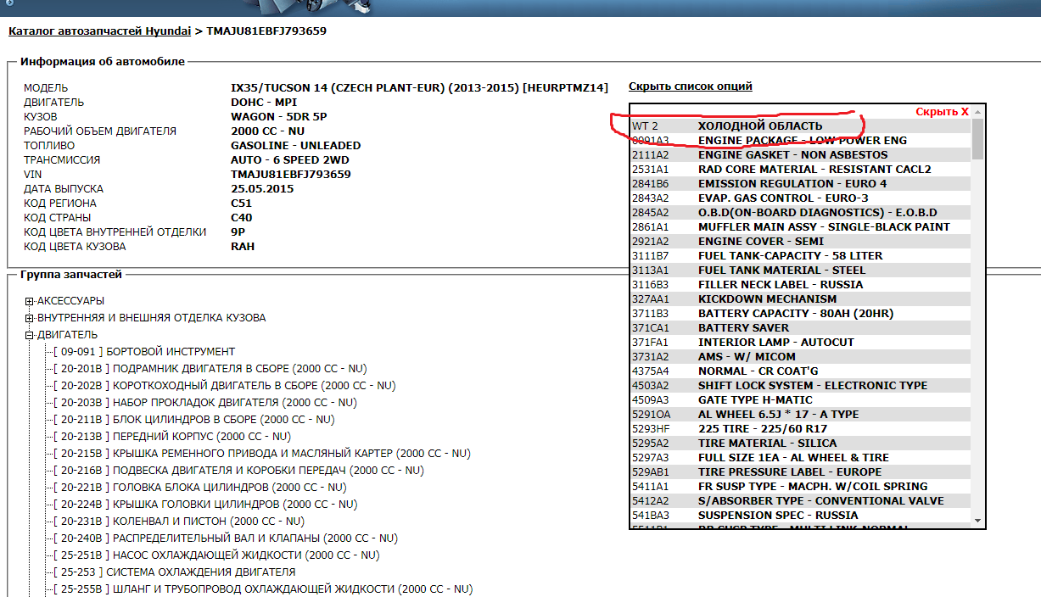Screen dimensions: 1041x597
Task: Select the INTERIOR LAMP - AUTOCUT option
Action: pos(801,343)
